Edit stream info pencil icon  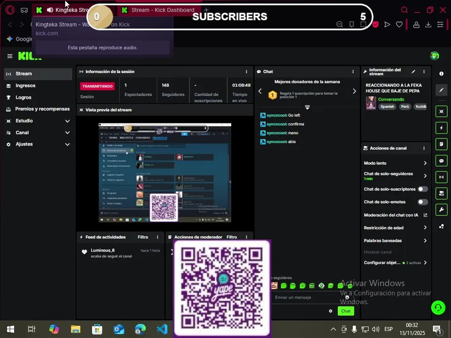(x=413, y=71)
